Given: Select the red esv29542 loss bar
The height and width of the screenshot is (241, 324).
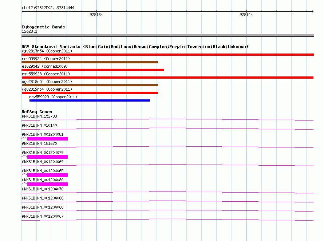Looking at the screenshot, I should [92, 70].
